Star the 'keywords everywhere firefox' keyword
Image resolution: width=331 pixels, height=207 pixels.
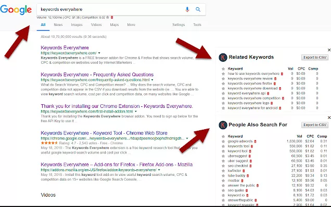(223, 84)
